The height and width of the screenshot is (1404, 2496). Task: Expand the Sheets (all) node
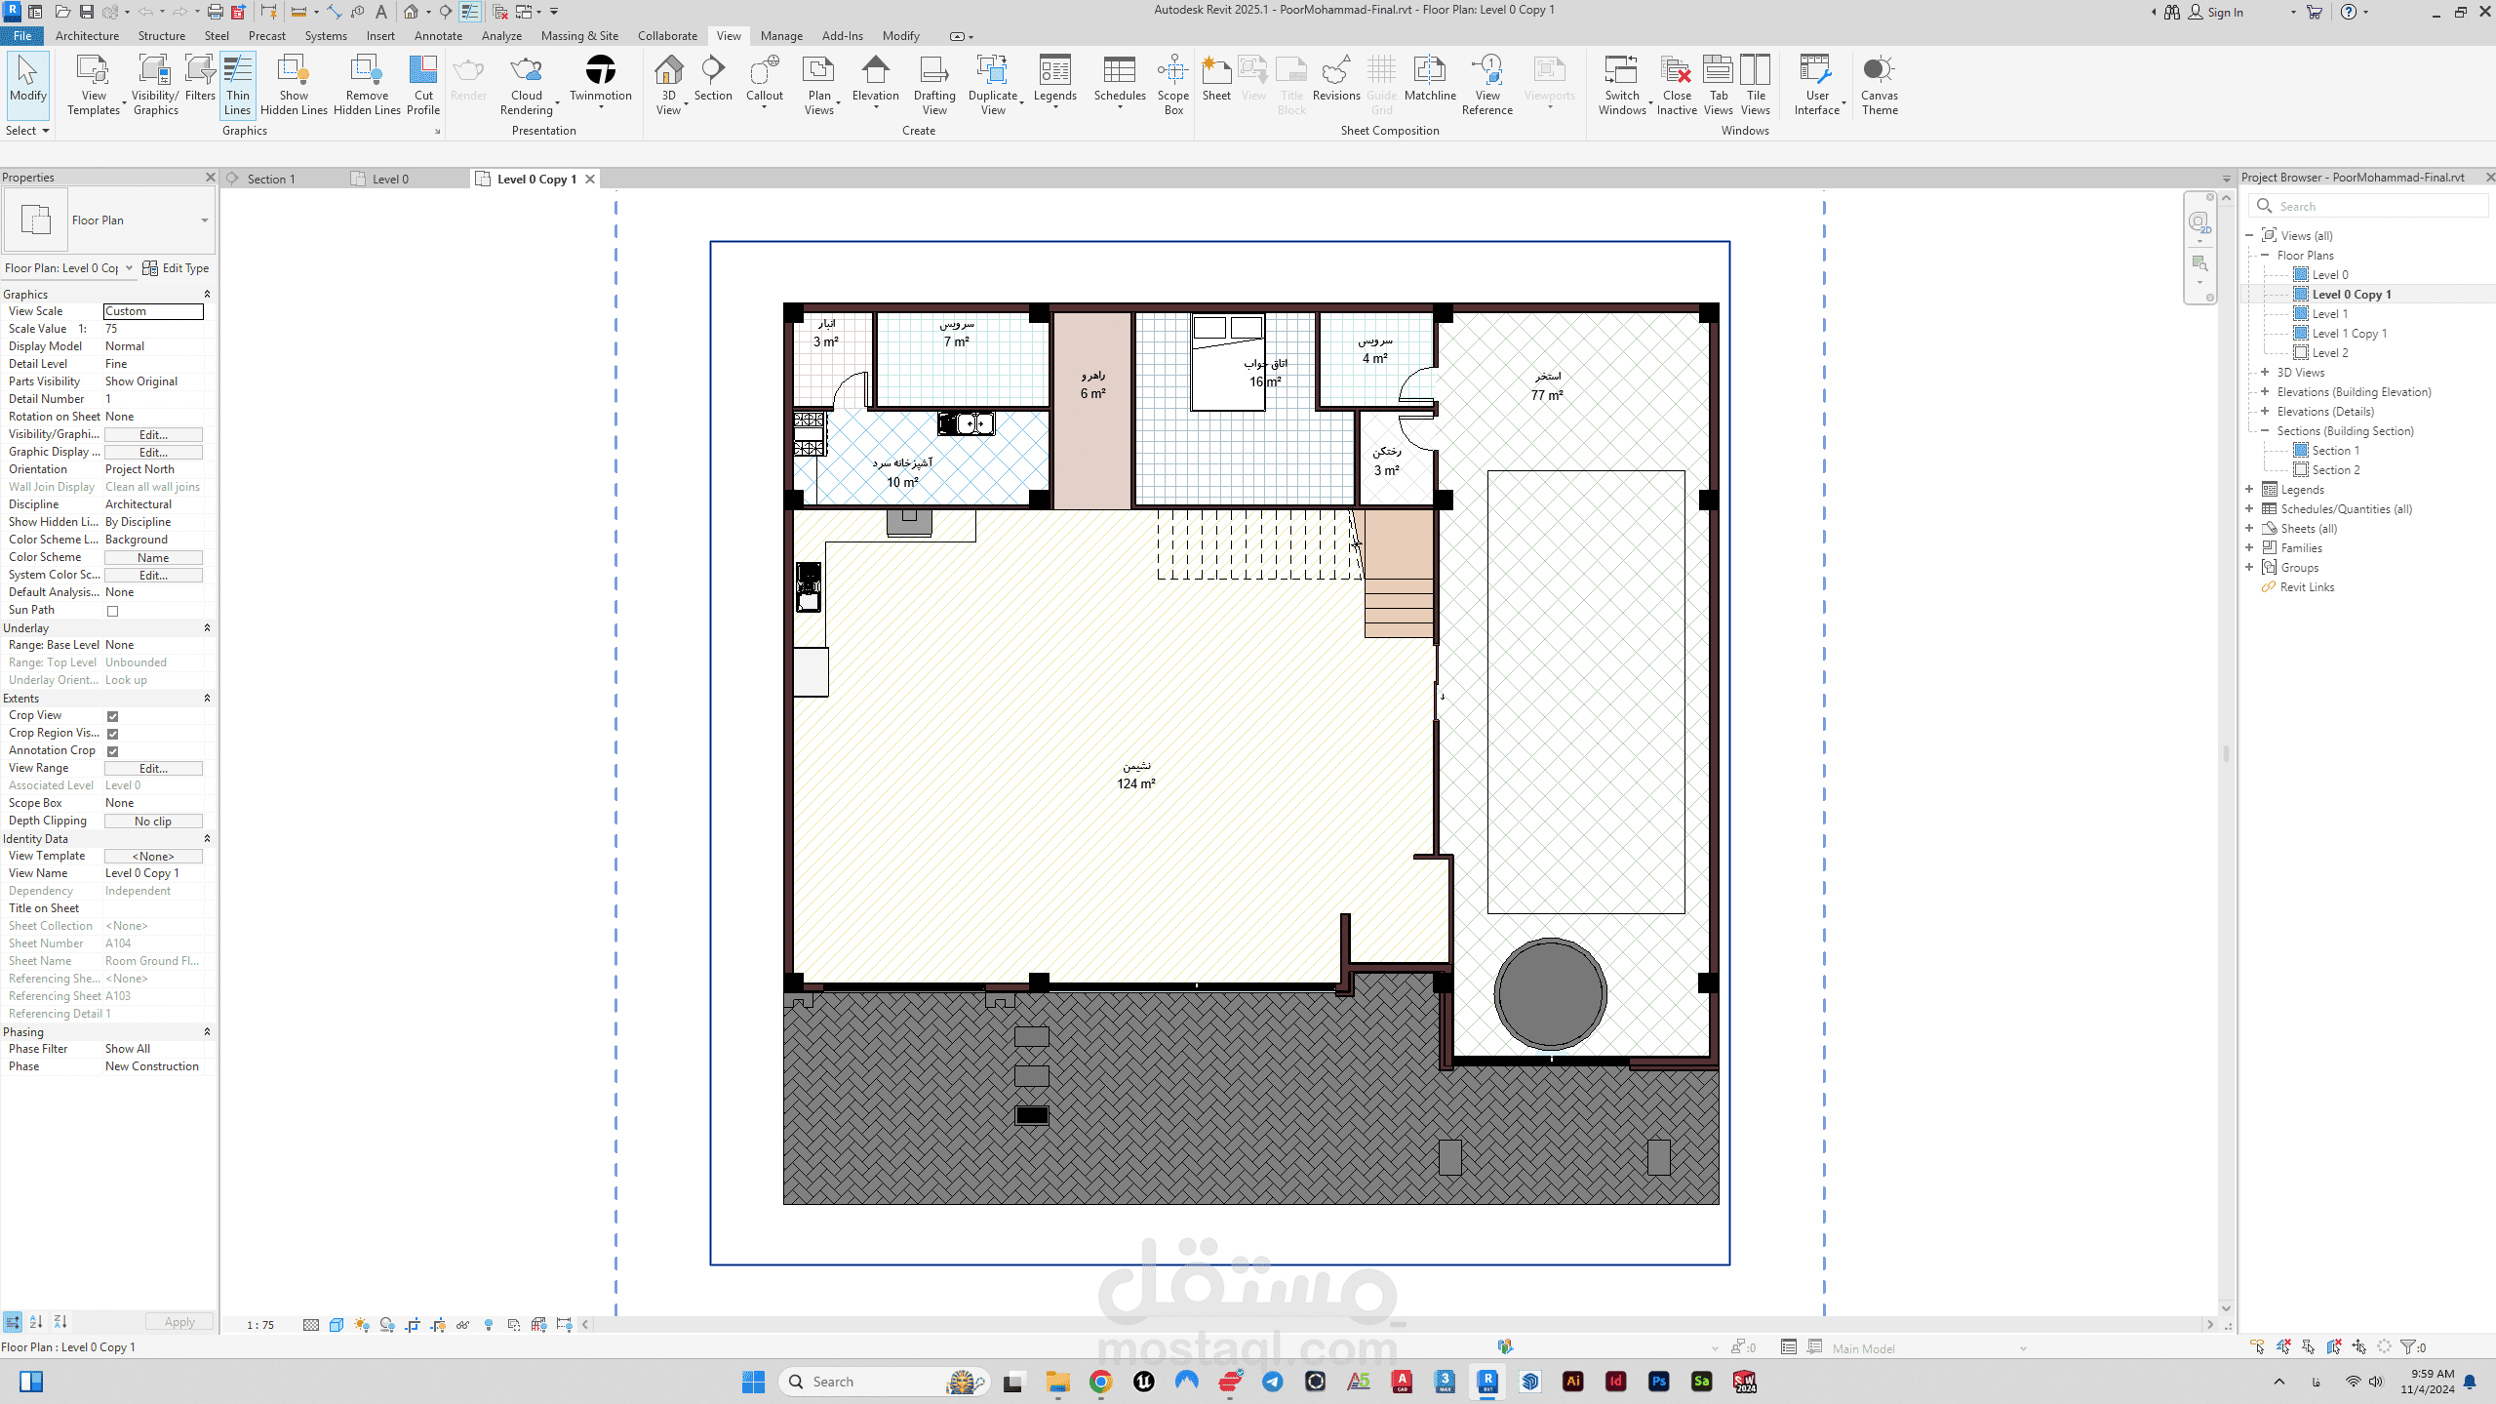[2249, 528]
